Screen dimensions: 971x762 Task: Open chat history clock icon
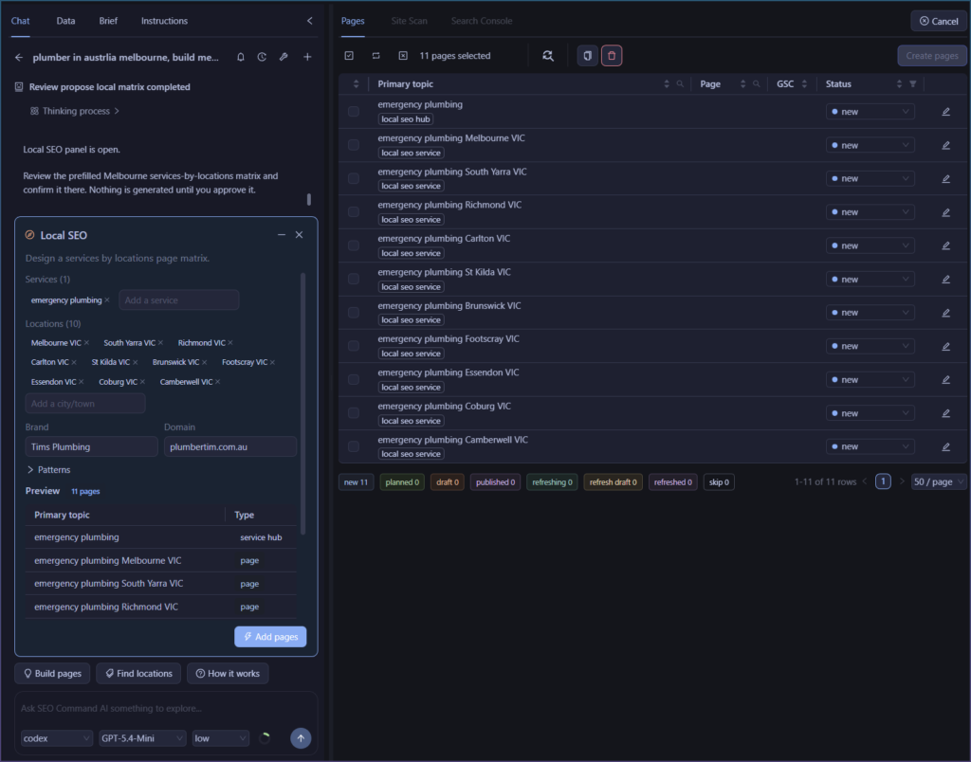click(x=262, y=57)
